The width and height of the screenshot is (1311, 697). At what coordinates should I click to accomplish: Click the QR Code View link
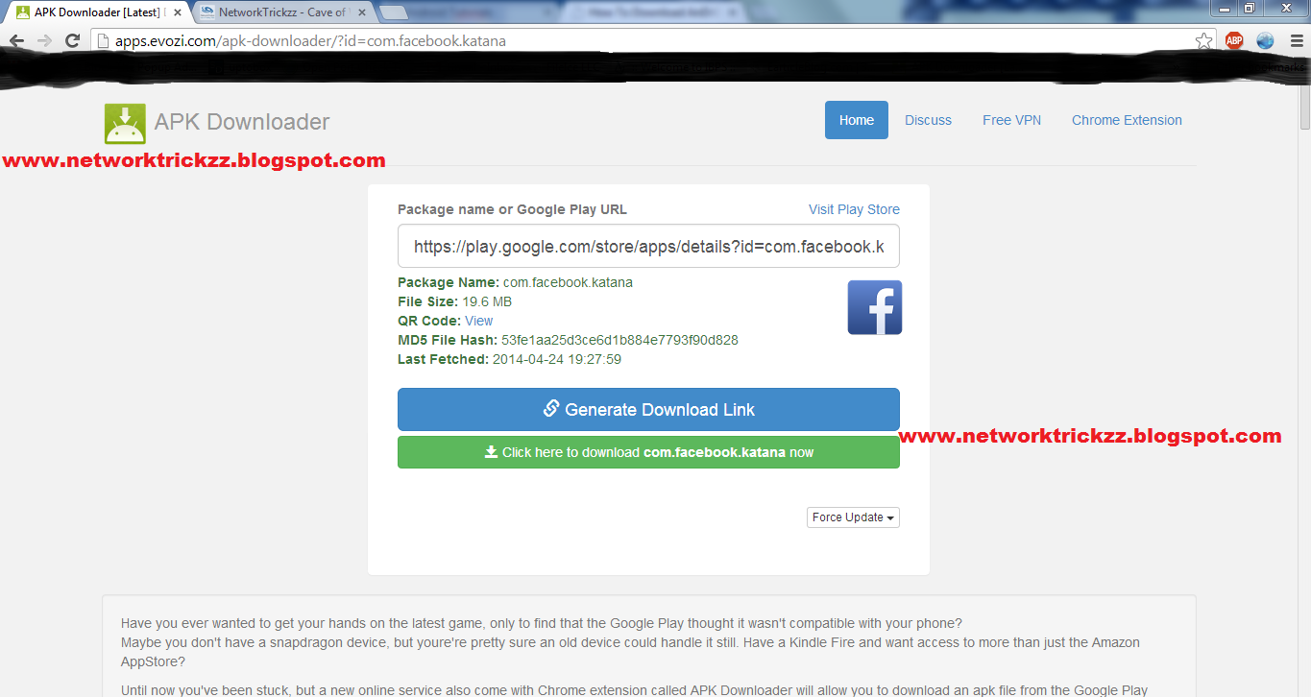478,321
